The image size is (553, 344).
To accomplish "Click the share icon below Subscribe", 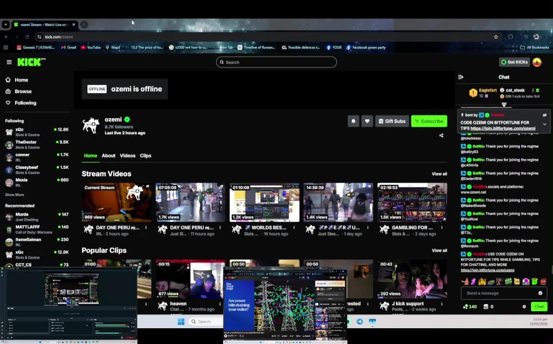I will pyautogui.click(x=441, y=135).
